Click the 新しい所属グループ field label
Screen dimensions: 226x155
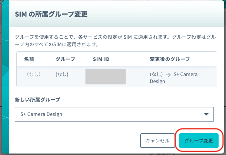pos(37,100)
